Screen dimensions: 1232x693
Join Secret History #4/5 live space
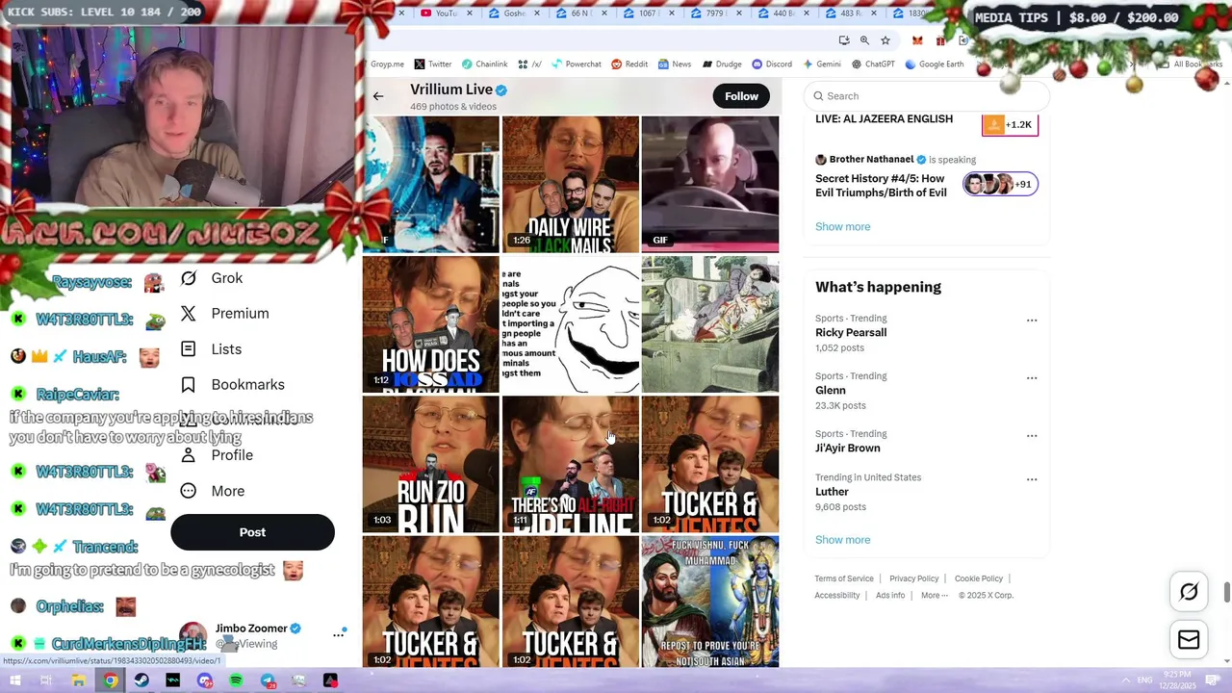point(881,186)
